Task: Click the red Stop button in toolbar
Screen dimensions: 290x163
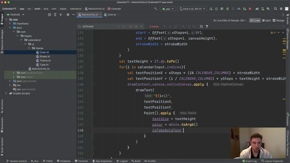Action: coord(250,9)
